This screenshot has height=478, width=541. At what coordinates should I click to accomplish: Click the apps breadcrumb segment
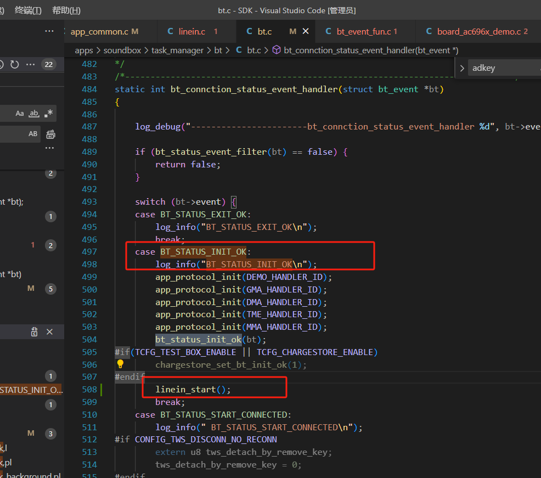(x=84, y=50)
